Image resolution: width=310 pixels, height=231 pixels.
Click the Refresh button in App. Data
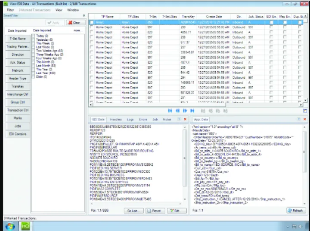pyautogui.click(x=296, y=210)
